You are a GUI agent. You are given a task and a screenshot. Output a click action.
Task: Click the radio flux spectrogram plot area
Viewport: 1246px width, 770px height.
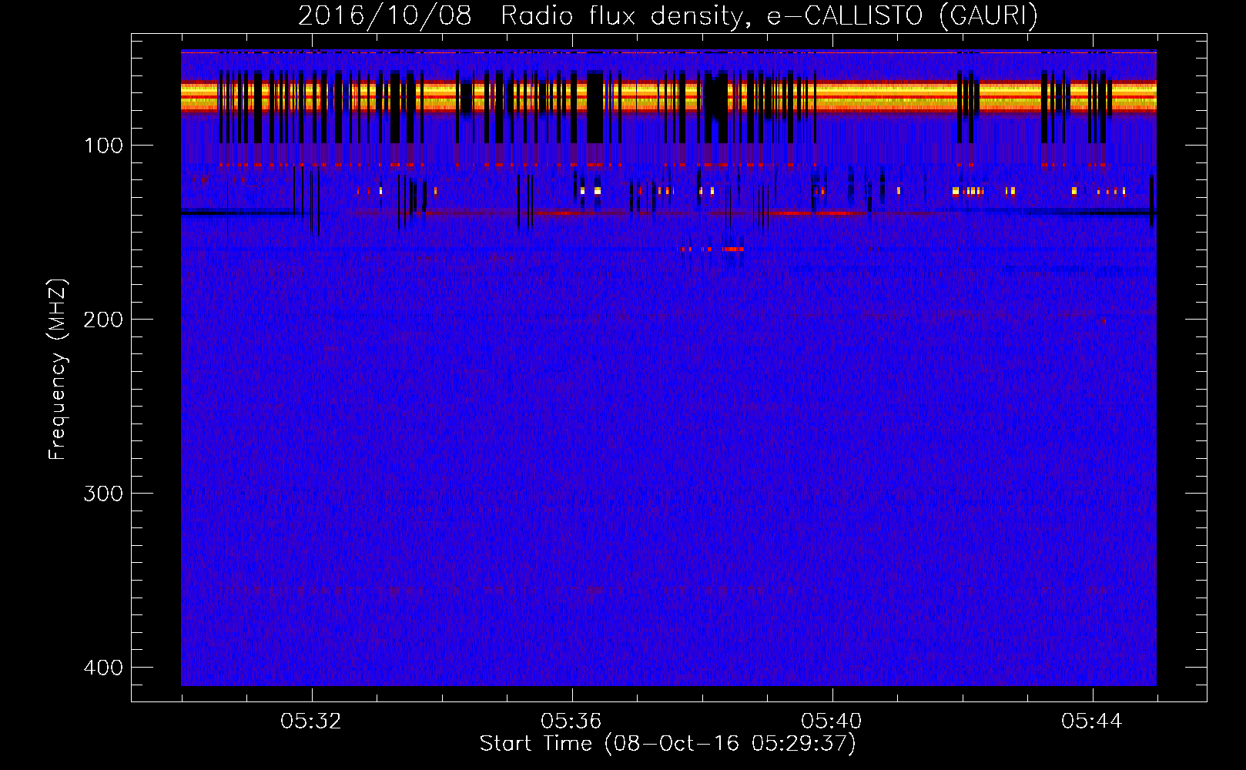coord(668,368)
